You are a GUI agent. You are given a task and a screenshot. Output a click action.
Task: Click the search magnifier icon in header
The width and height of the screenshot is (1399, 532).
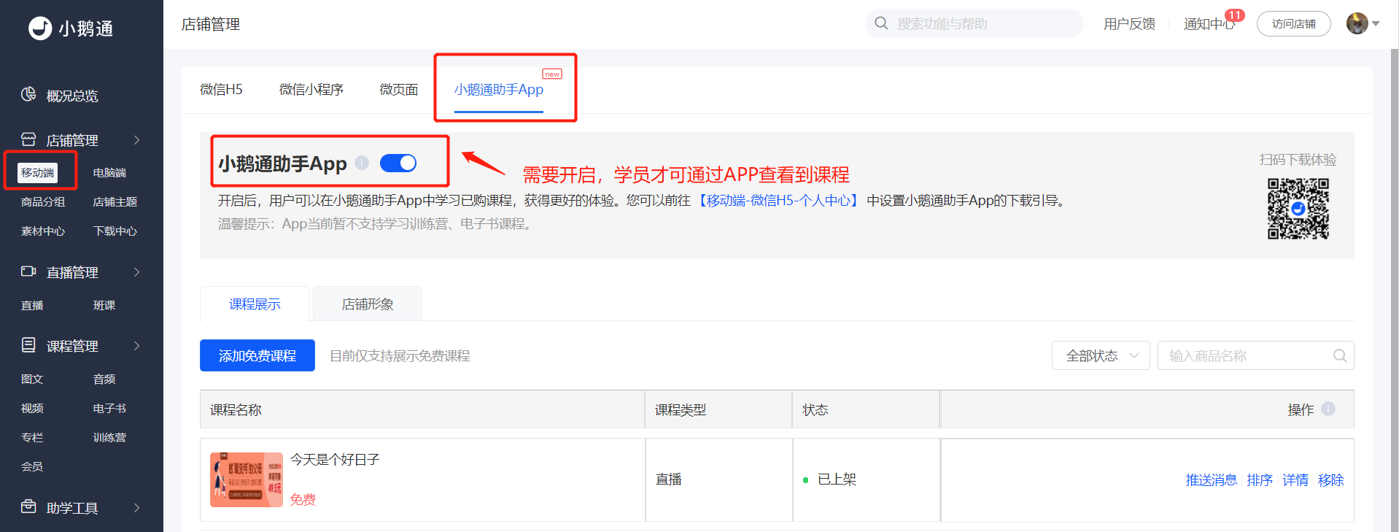pyautogui.click(x=881, y=23)
